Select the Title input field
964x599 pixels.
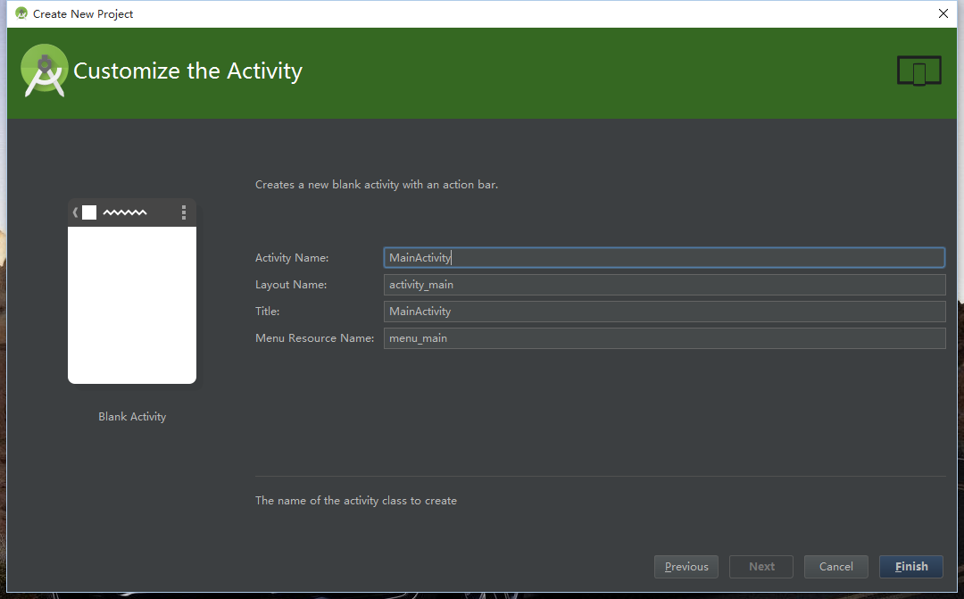click(x=663, y=312)
